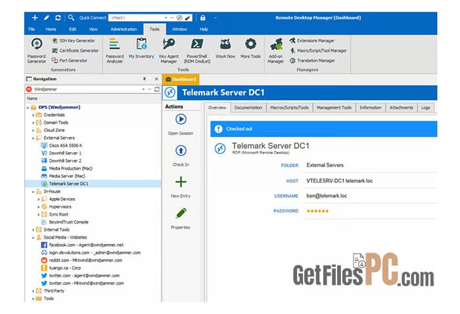The height and width of the screenshot is (314, 460).
Task: Select tuango.ca - Corp entry
Action: [x=61, y=267]
